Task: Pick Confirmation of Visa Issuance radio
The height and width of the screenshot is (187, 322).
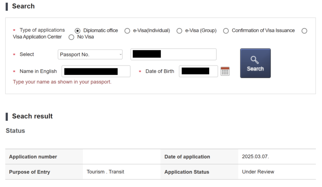Action: pyautogui.click(x=226, y=31)
